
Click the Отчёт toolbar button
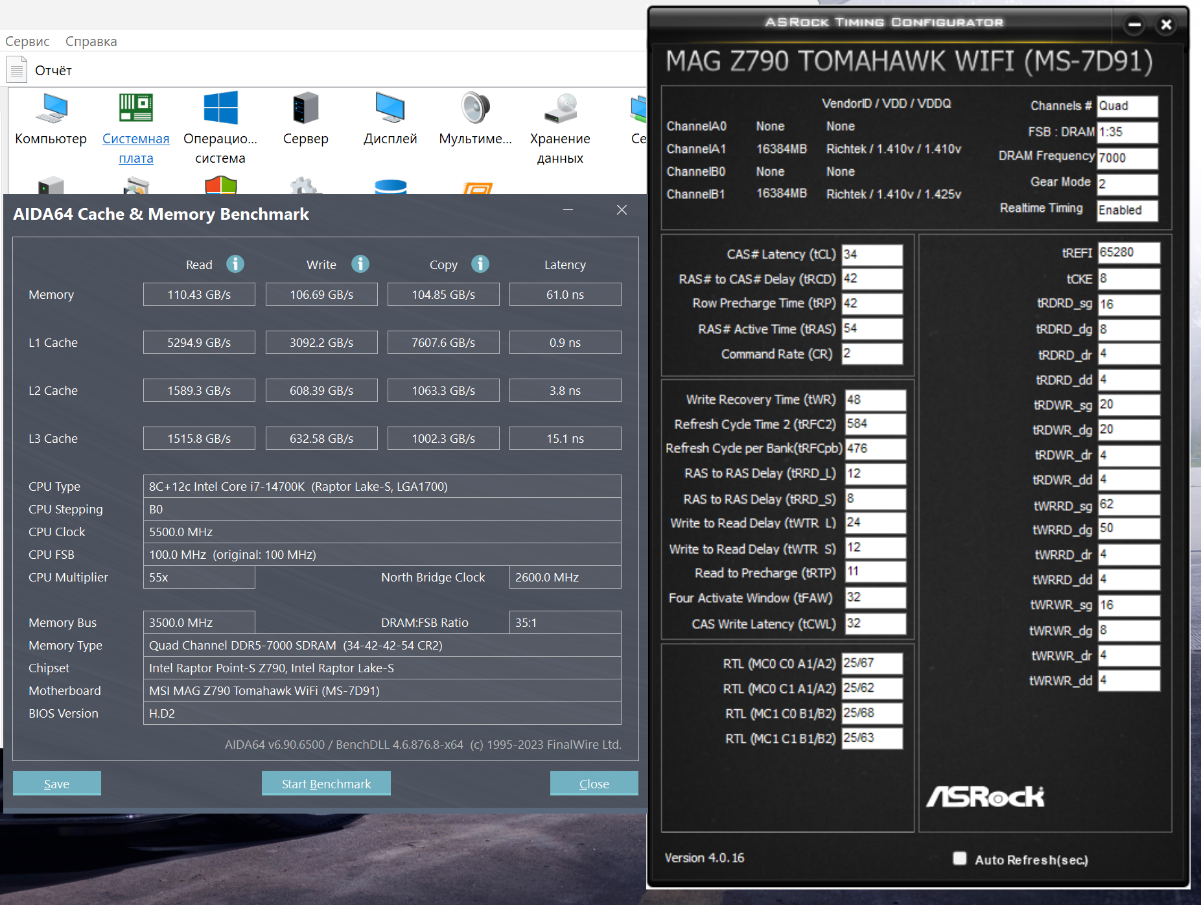(40, 70)
